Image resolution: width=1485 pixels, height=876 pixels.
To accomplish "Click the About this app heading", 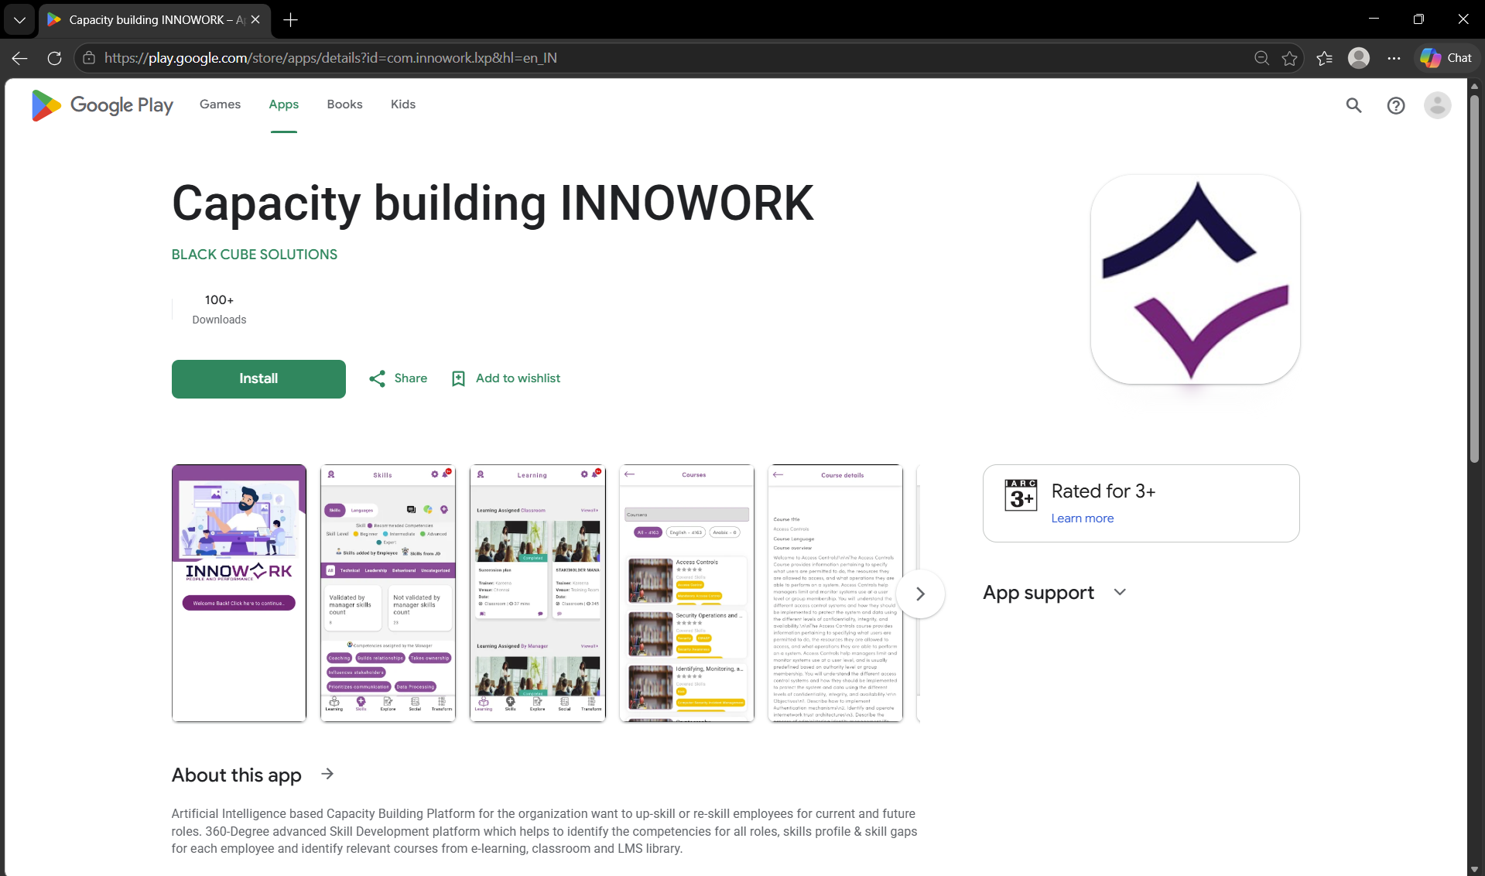I will click(x=237, y=775).
